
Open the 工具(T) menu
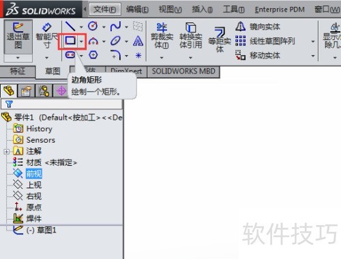(234, 10)
